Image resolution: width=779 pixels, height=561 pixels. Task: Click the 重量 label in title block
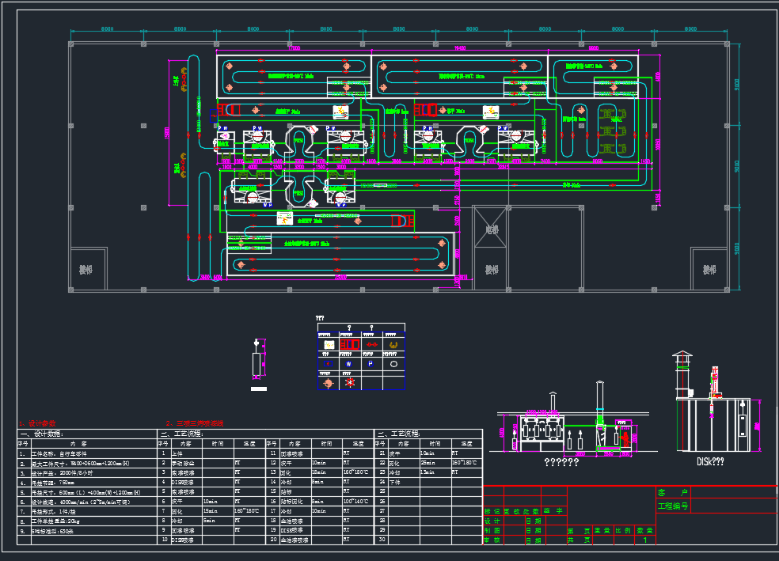[x=602, y=531]
